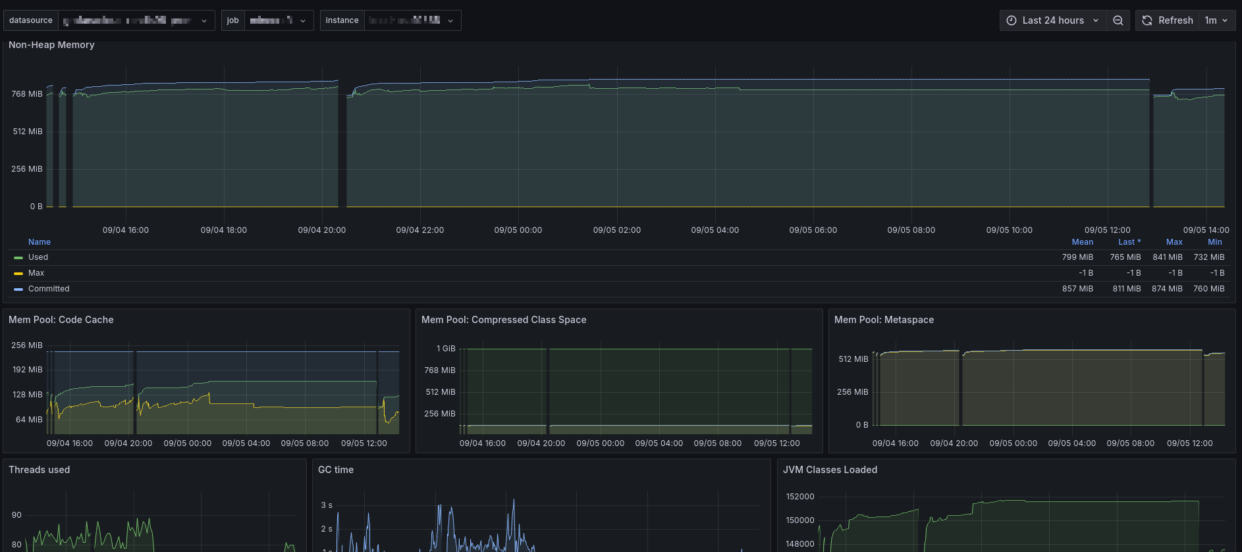Toggle the Max series in legend
This screenshot has width=1242, height=552.
point(36,273)
